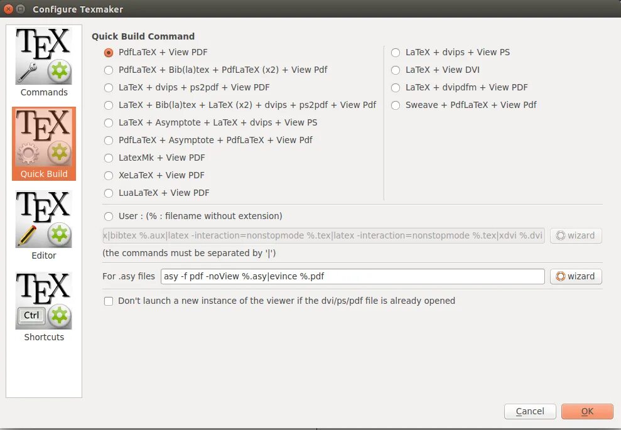Select the Quick Build sidebar icon

click(43, 144)
